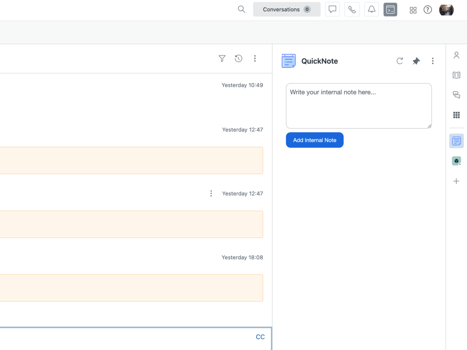Click the search magnifier icon
The image size is (467, 350).
242,10
